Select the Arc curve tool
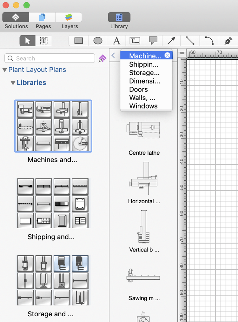Image resolution: width=238 pixels, height=322 pixels. click(209, 41)
